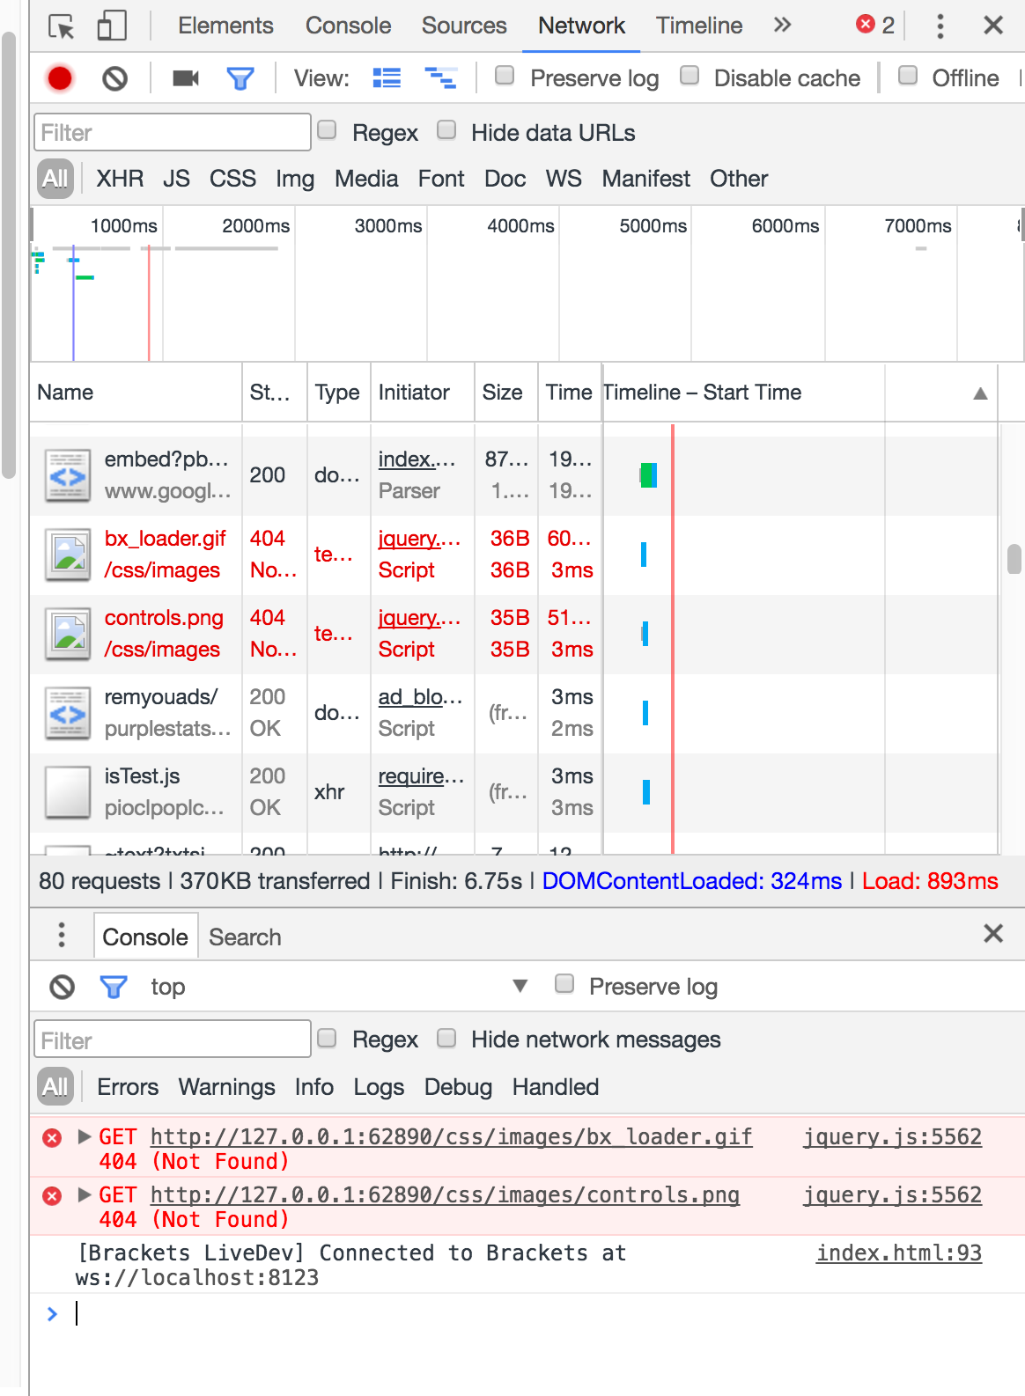Enable Hide network messages checkbox
This screenshot has height=1396, width=1025.
point(447,1039)
